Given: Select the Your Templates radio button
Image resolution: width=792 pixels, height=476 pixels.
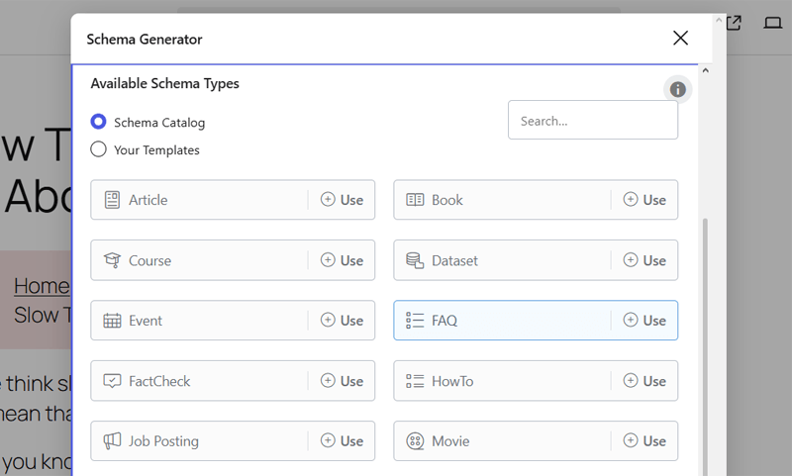Looking at the screenshot, I should coord(98,149).
